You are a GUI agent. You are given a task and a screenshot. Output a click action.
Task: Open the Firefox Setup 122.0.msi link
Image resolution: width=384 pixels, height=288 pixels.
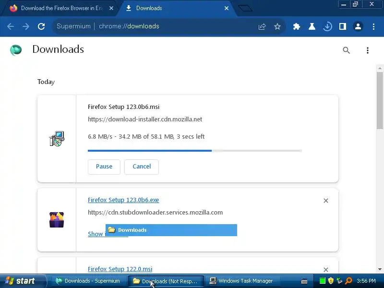point(120,269)
